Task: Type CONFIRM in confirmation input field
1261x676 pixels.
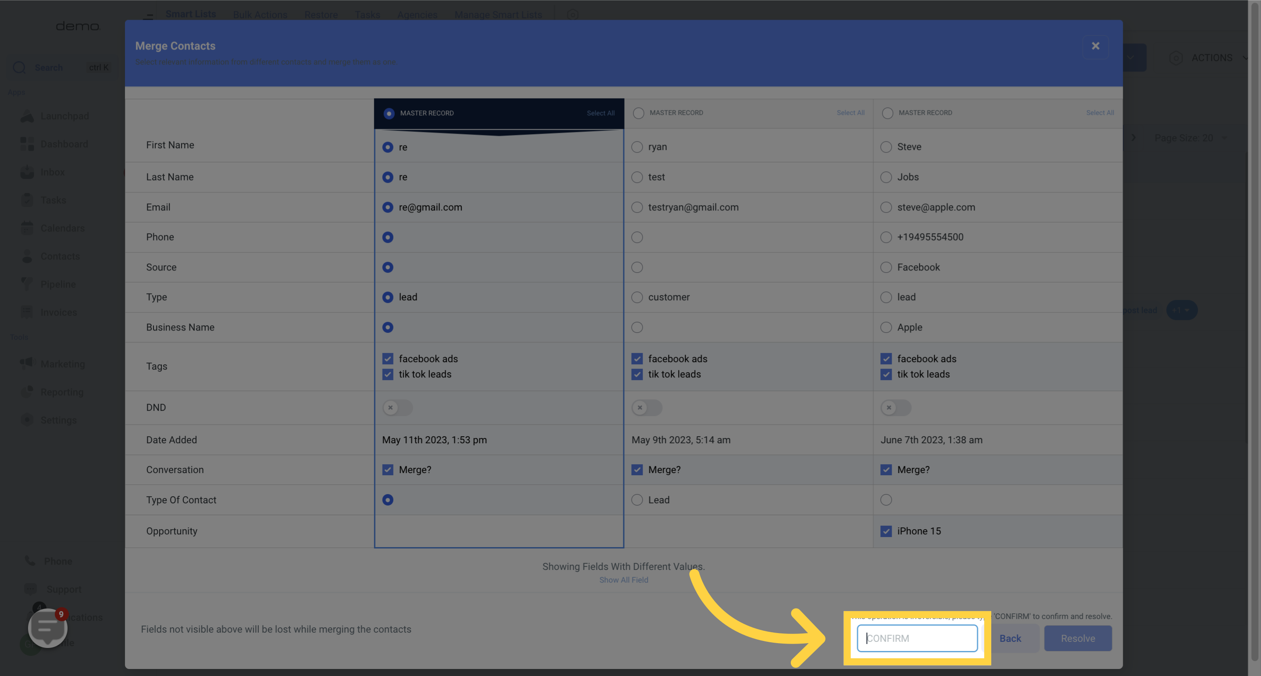Action: click(x=916, y=638)
